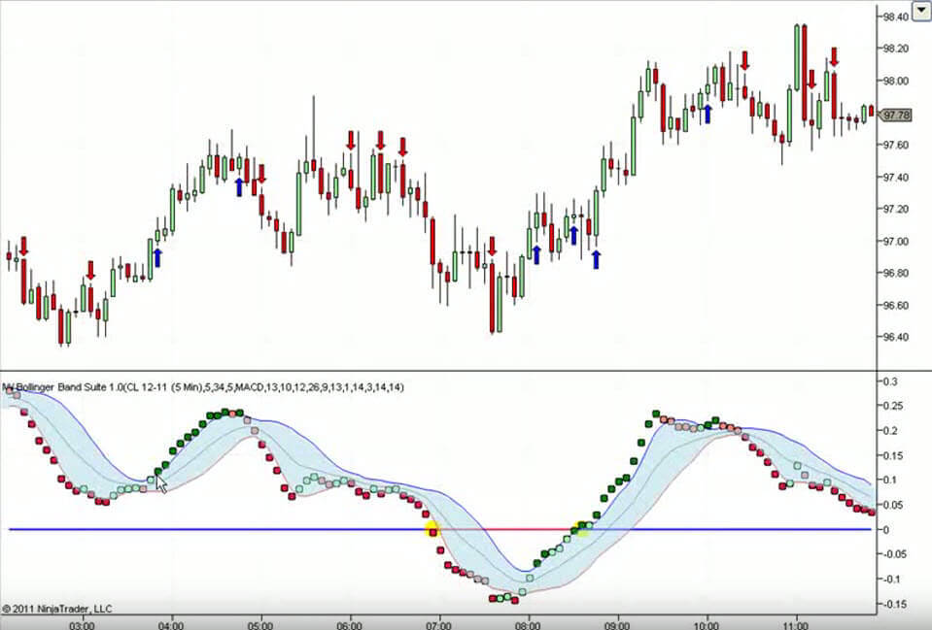Select the red segment of zero line
The image size is (932, 630).
505,529
